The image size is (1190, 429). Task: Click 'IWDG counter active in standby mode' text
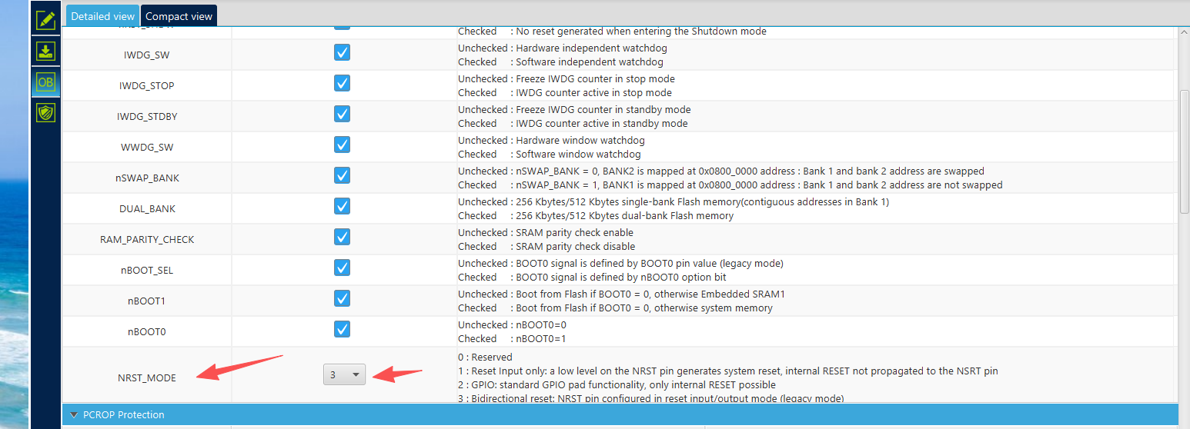pyautogui.click(x=601, y=124)
